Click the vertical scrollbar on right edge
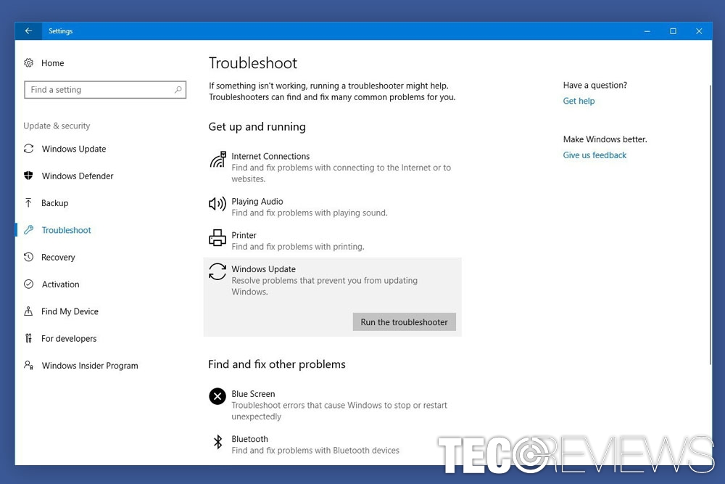Viewport: 725px width, 484px height. pos(710,224)
